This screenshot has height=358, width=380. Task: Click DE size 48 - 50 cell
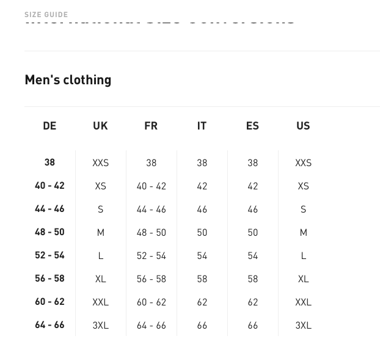pos(49,232)
